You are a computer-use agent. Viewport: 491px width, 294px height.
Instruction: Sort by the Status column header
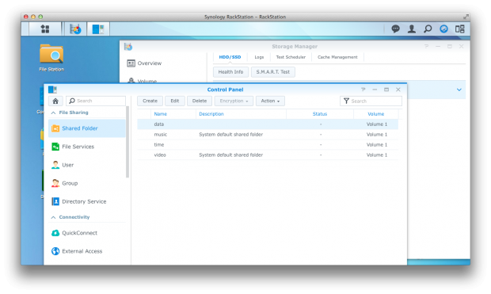(x=320, y=114)
